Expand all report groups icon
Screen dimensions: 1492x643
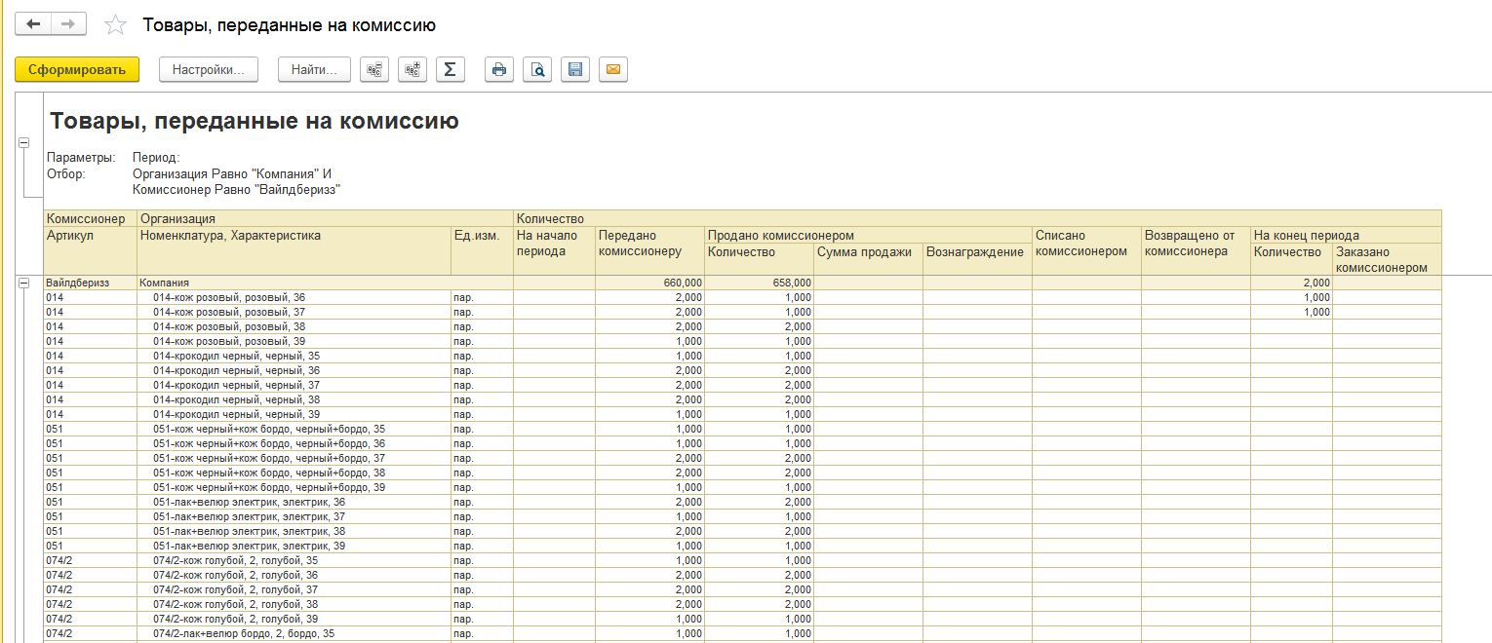412,69
